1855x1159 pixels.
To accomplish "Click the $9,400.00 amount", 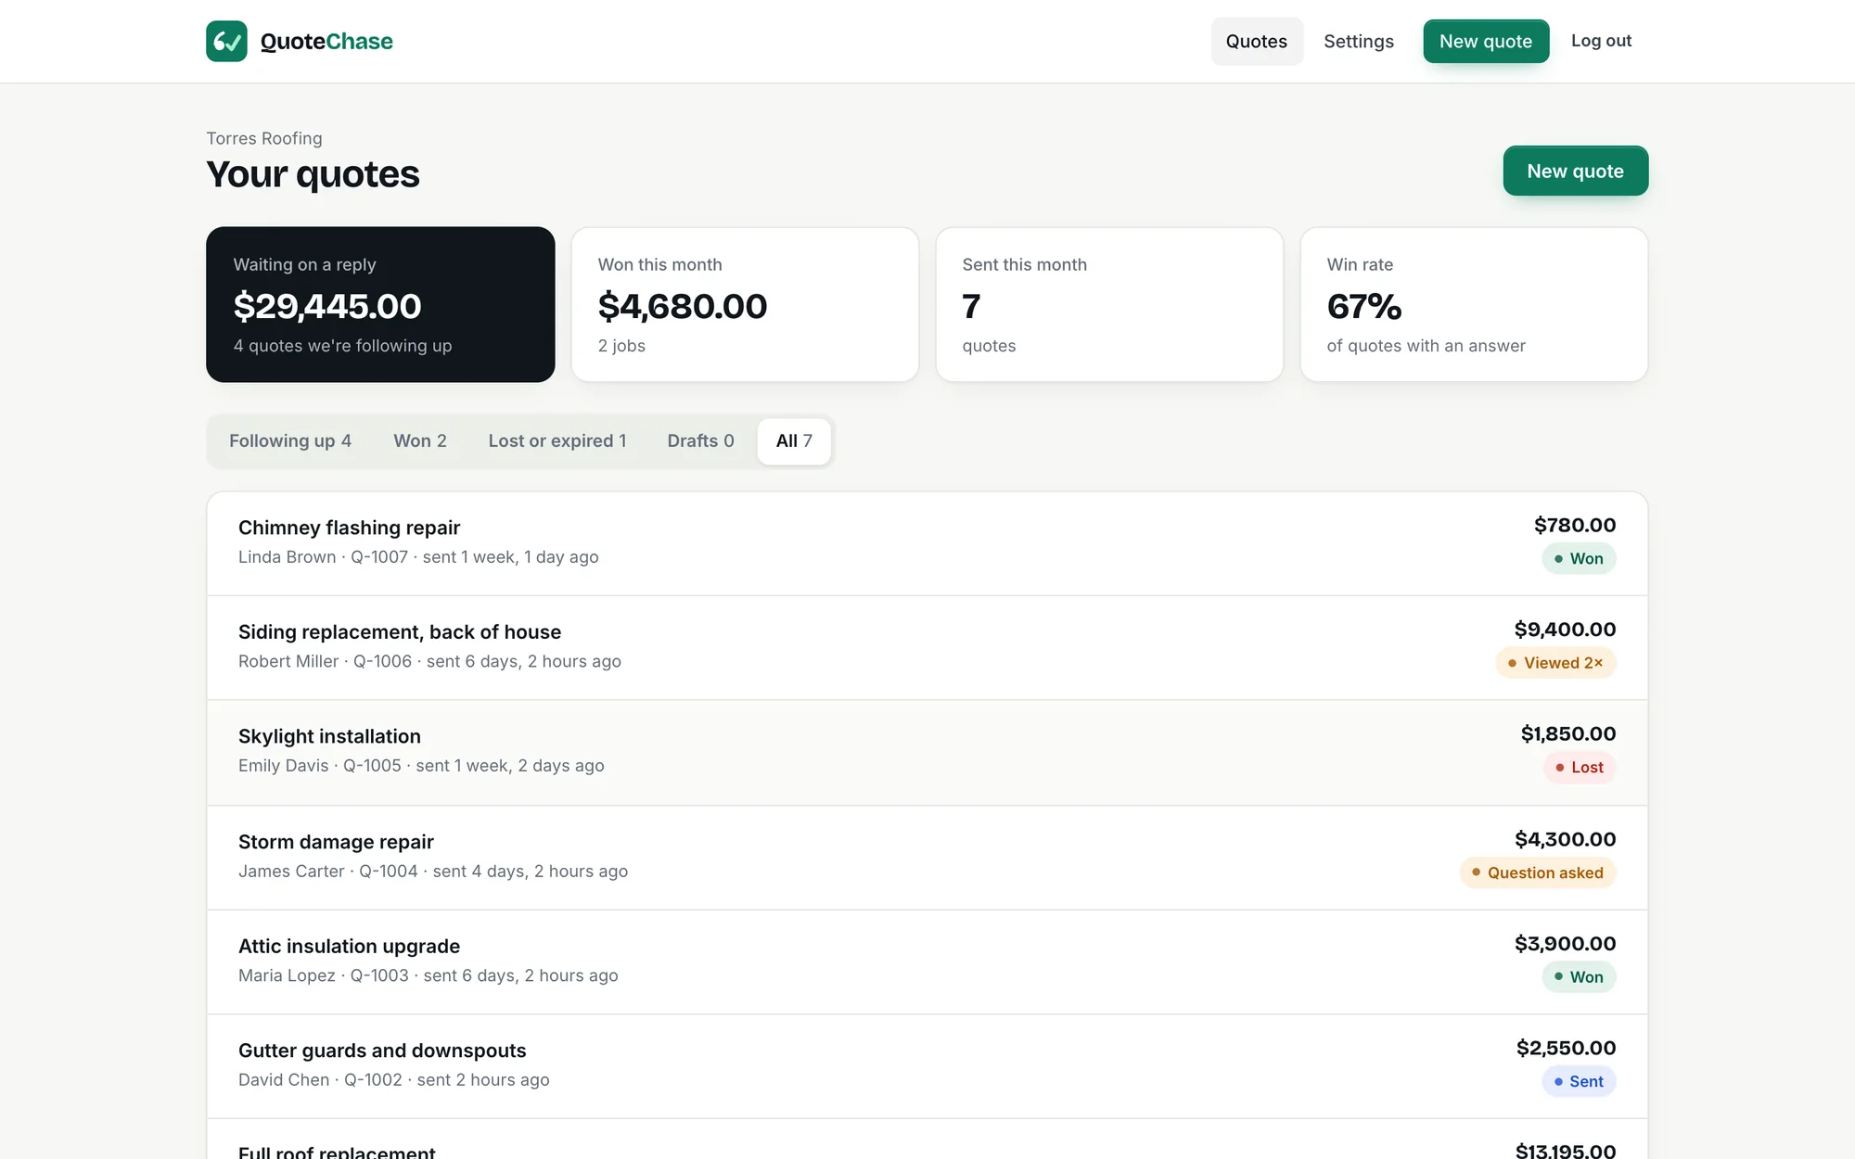I will pyautogui.click(x=1566, y=630).
